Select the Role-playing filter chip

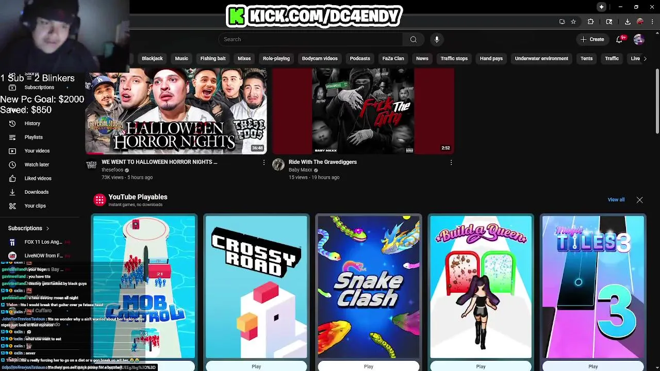coord(276,59)
